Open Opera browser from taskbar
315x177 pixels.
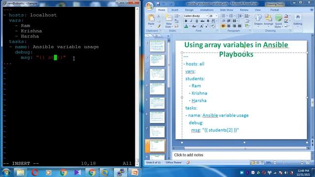(x=34, y=173)
